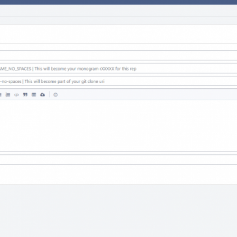
Task: Focus the git clone uri short-name field
Action: click(x=118, y=81)
